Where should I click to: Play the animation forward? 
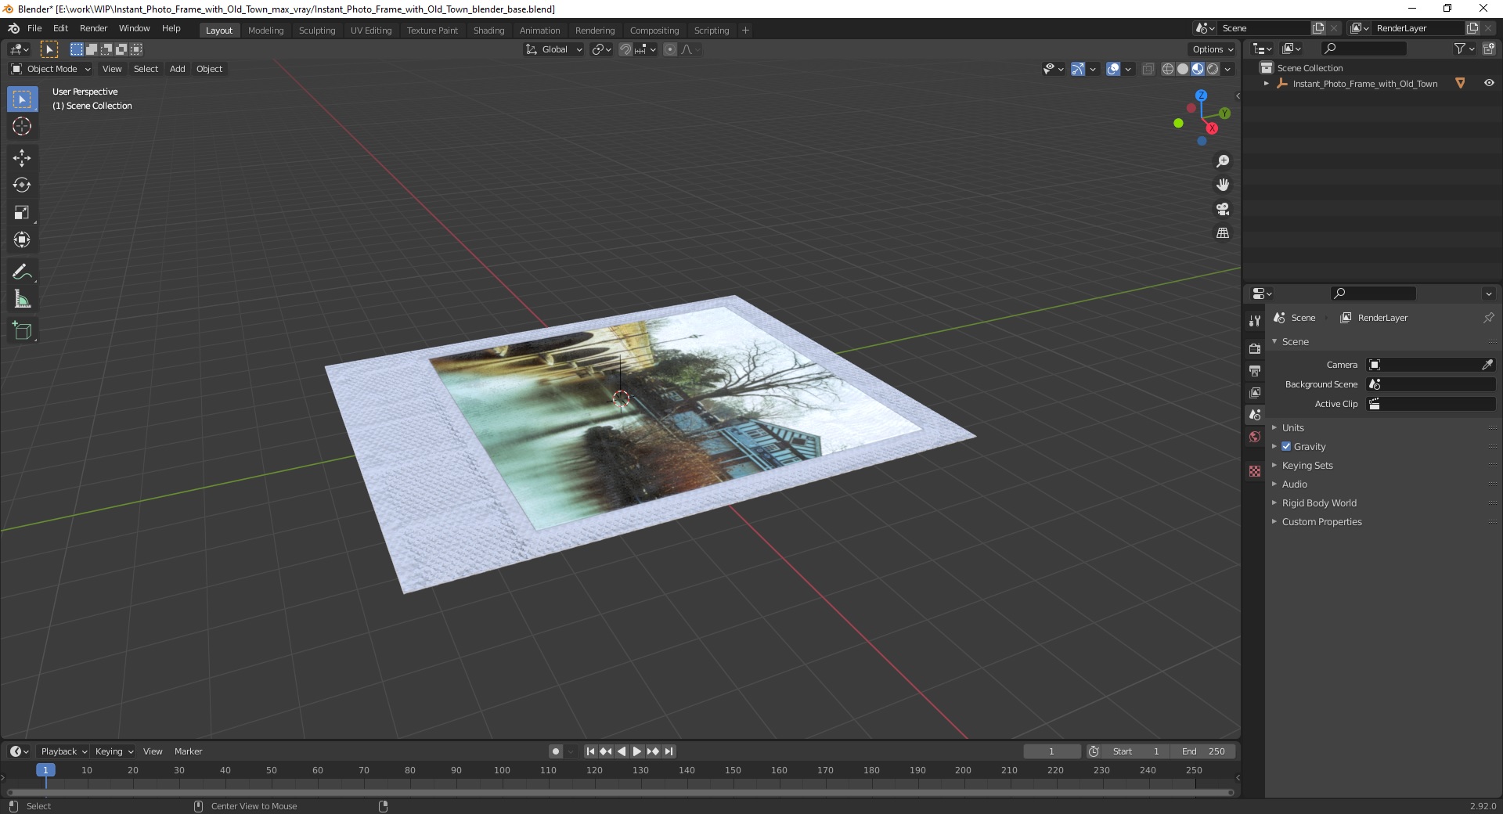tap(637, 751)
